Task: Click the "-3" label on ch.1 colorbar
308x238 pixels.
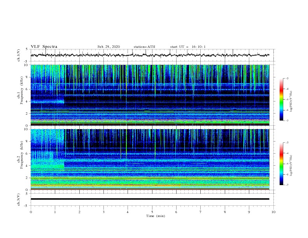Action: click(x=287, y=79)
